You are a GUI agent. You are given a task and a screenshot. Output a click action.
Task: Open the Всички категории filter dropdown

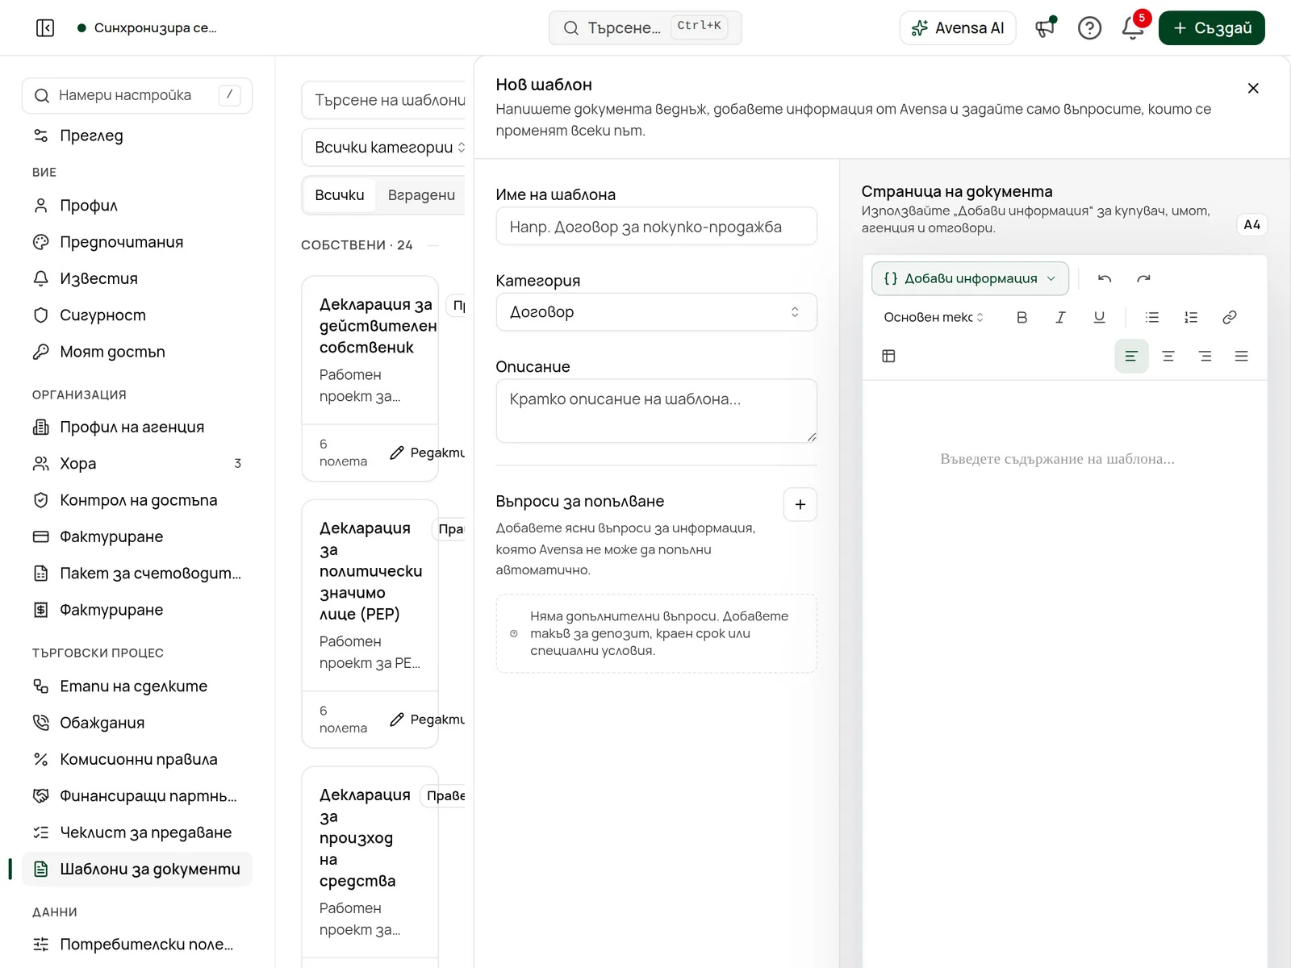385,148
